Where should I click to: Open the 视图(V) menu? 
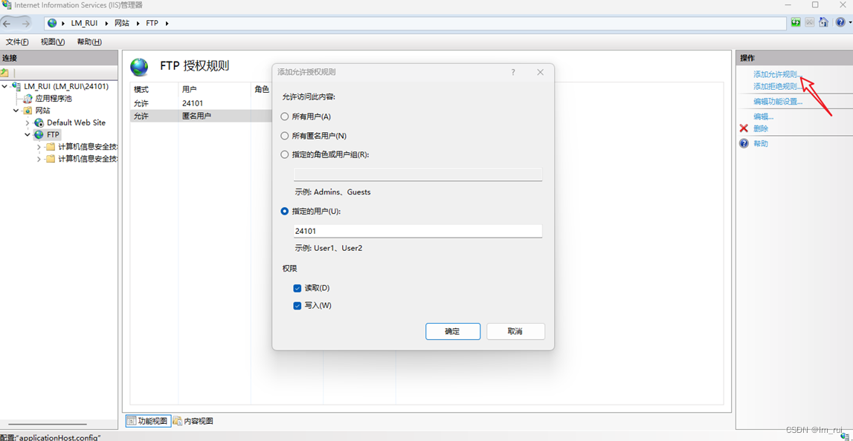[x=53, y=42]
